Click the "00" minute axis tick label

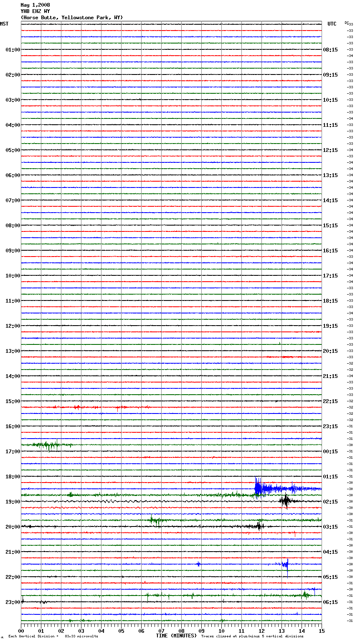[x=21, y=631]
